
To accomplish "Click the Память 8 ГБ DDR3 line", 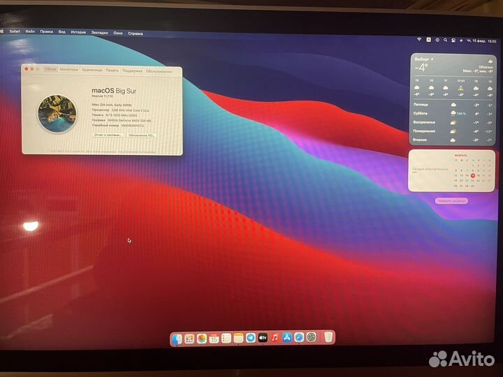I will (x=115, y=115).
